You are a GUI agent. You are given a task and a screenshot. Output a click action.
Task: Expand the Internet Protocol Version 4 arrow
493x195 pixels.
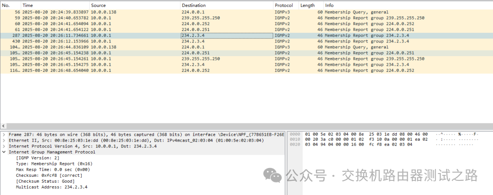pyautogui.click(x=4, y=147)
